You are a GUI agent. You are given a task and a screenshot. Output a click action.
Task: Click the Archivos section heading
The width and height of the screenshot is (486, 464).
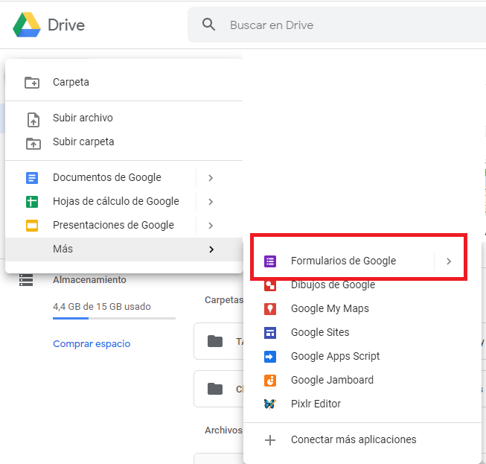point(223,430)
